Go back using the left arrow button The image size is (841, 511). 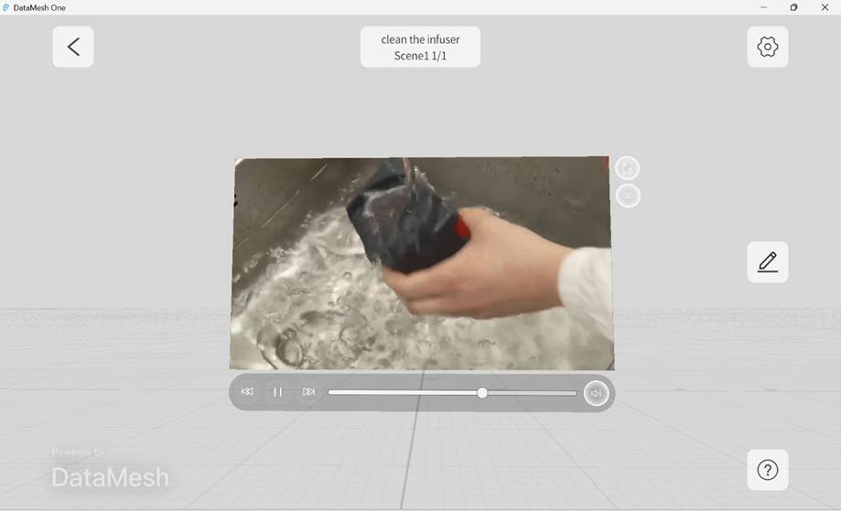(73, 47)
